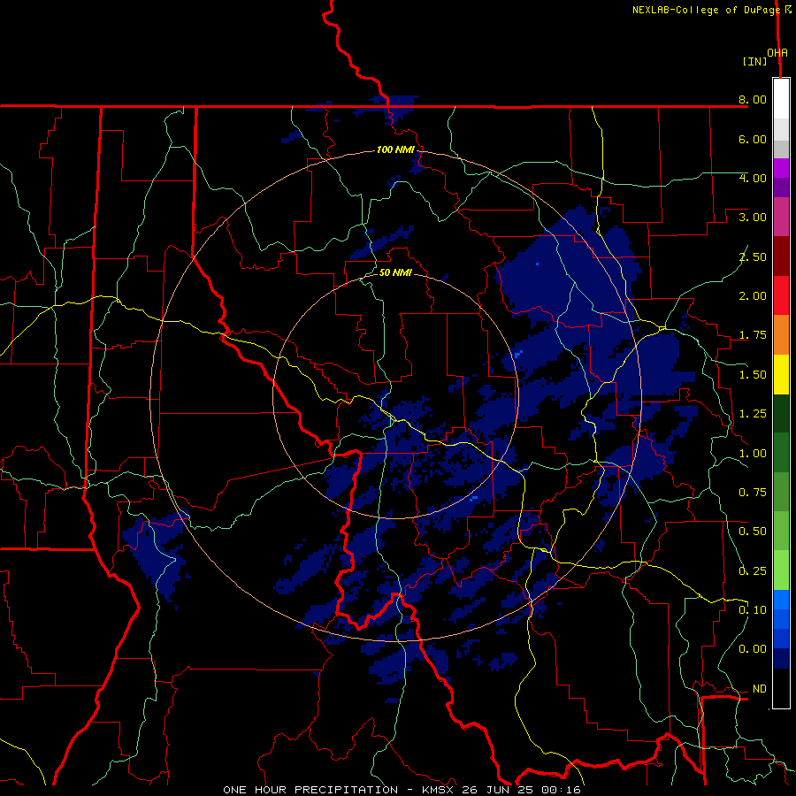The image size is (796, 796).
Task: Pick the orange swatch on the color scale
Action: tap(781, 335)
